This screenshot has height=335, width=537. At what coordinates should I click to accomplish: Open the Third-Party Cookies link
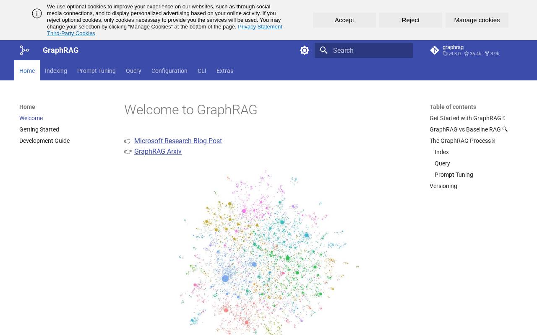point(71,33)
